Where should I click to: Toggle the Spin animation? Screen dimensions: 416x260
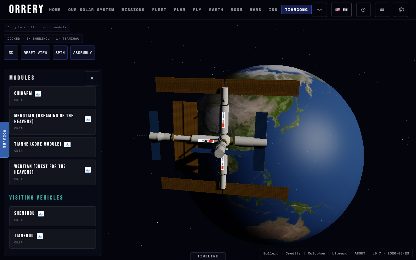point(60,53)
